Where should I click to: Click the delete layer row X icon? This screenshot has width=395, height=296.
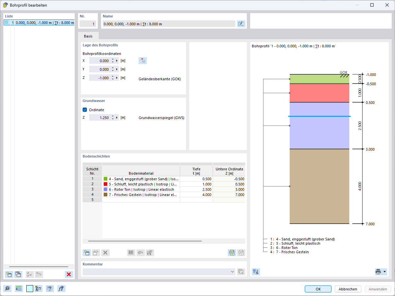coord(106,253)
